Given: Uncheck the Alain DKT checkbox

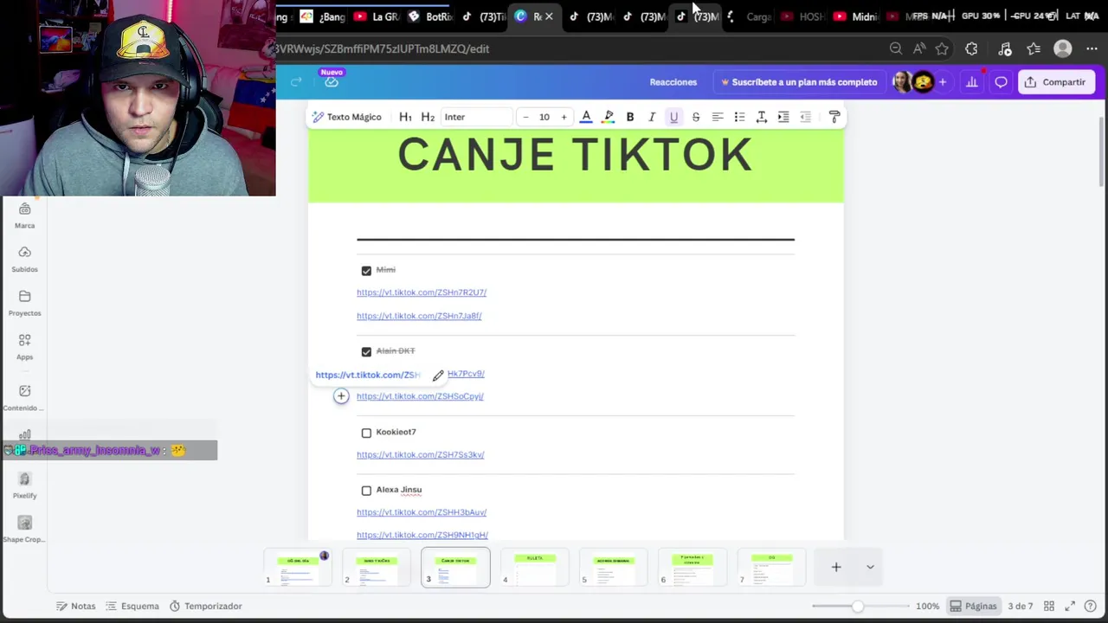Looking at the screenshot, I should click(366, 351).
